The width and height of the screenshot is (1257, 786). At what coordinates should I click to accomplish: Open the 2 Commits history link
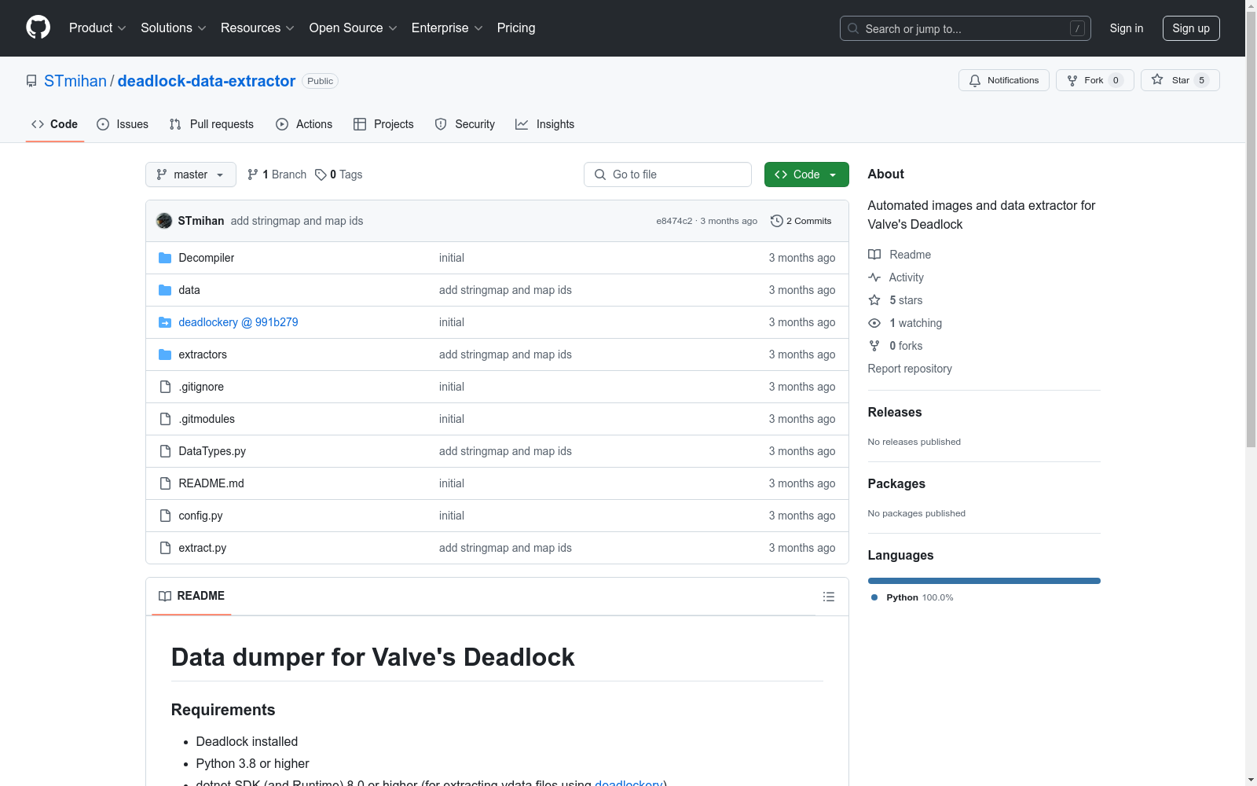pos(801,221)
